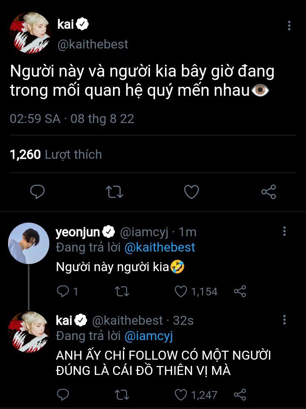Like yeonjun's reply with 1,154 likes
306x409 pixels.
(x=181, y=292)
